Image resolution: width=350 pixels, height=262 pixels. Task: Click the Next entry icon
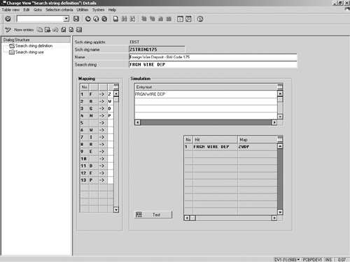point(71,30)
